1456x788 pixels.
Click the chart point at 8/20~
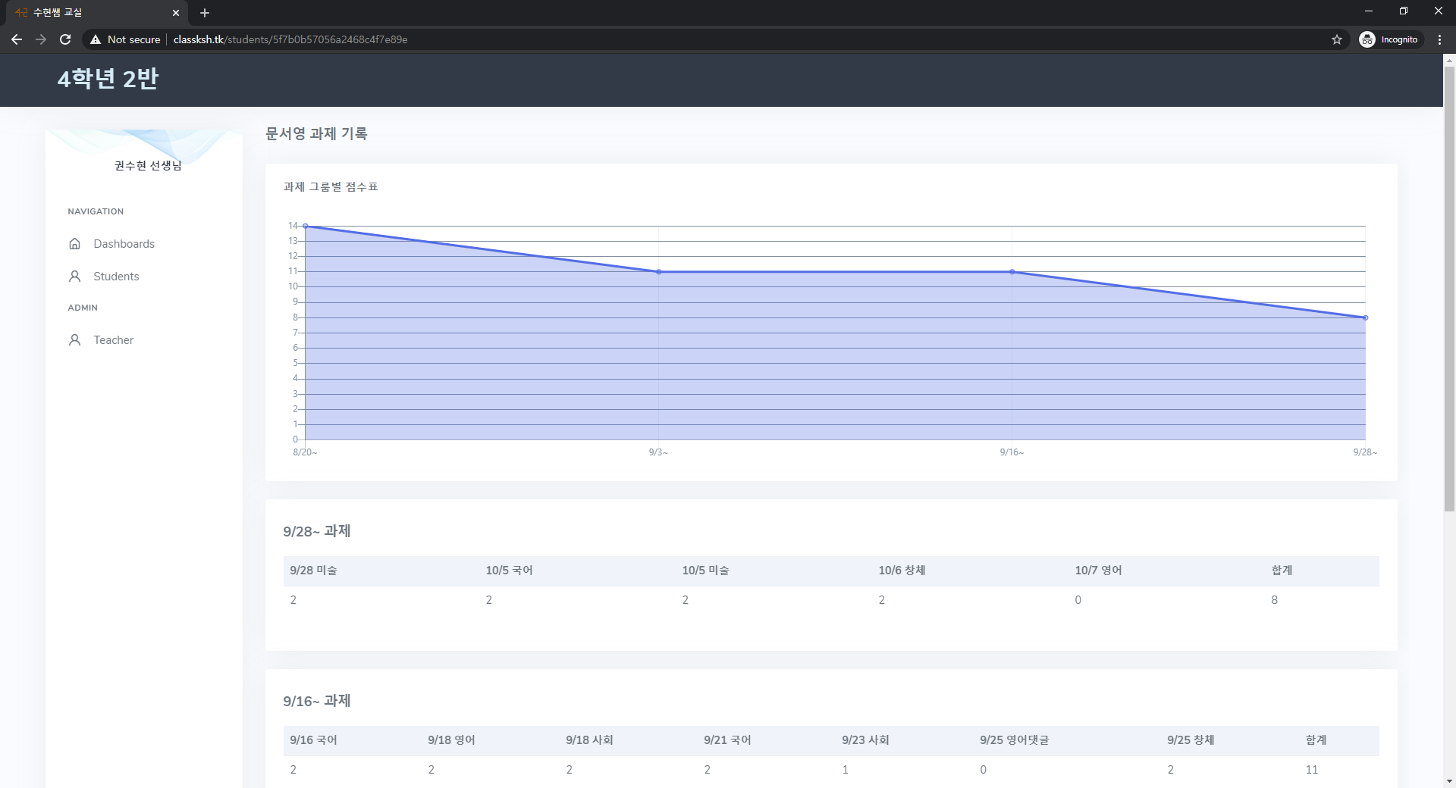tap(306, 226)
